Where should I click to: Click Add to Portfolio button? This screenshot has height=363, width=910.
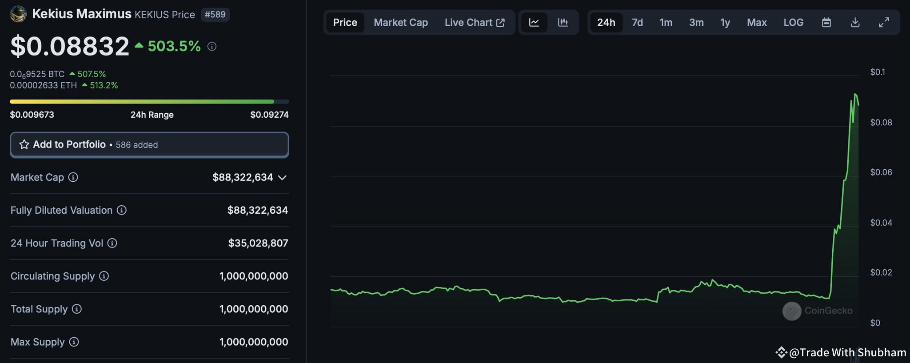click(149, 145)
